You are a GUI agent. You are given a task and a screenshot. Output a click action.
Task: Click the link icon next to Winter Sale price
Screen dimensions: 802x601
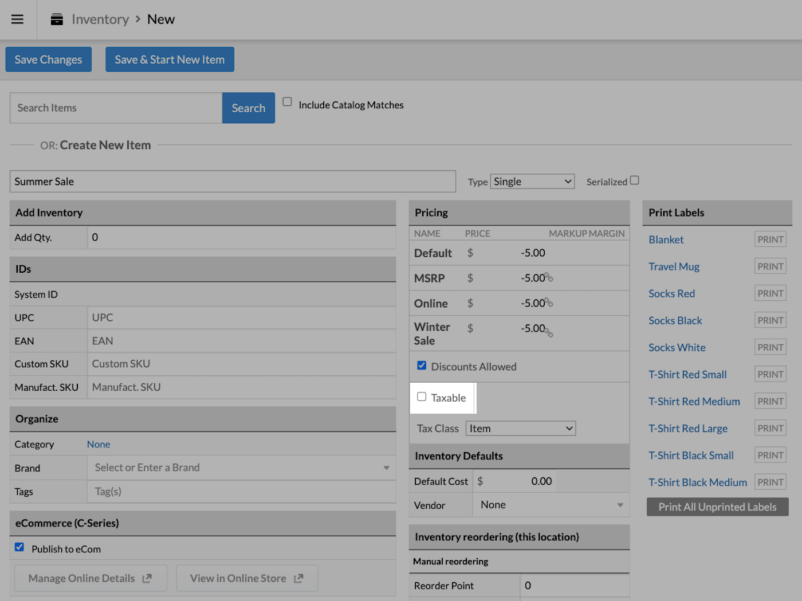coord(549,332)
